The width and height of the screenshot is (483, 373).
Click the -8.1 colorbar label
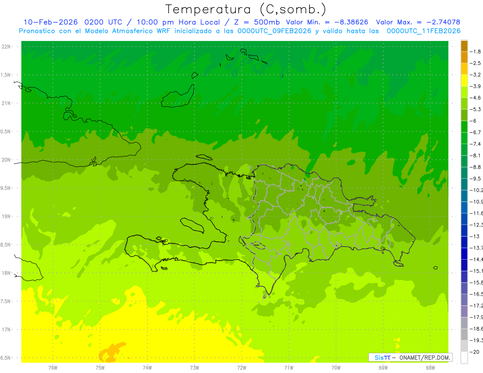(476, 155)
